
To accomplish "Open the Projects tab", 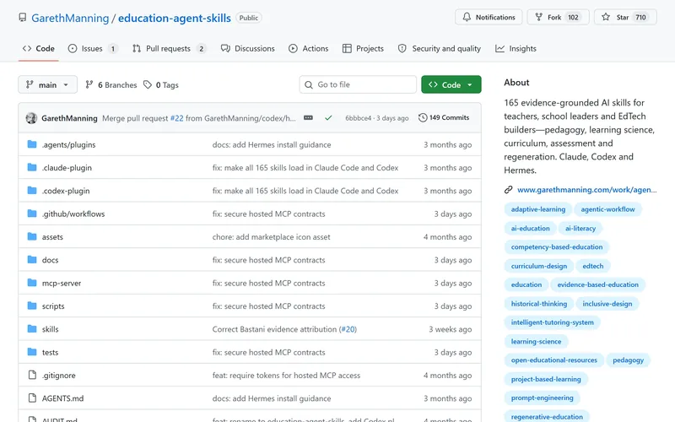I will [363, 49].
